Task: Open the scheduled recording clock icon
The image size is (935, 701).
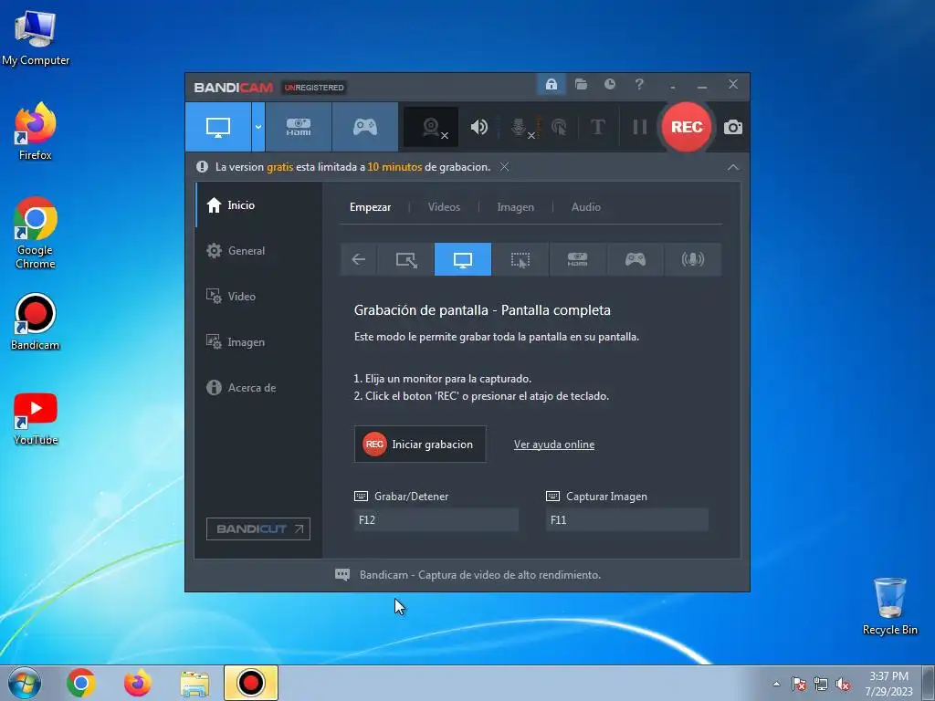Action: tap(609, 84)
